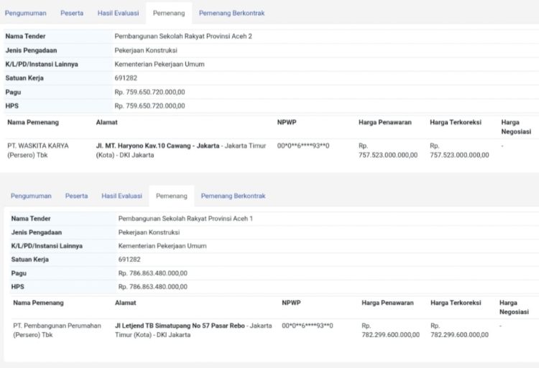The height and width of the screenshot is (368, 539).
Task: Click the winner name PT. WASKITA KARYA (Persero) Tbk
Action: (38, 150)
